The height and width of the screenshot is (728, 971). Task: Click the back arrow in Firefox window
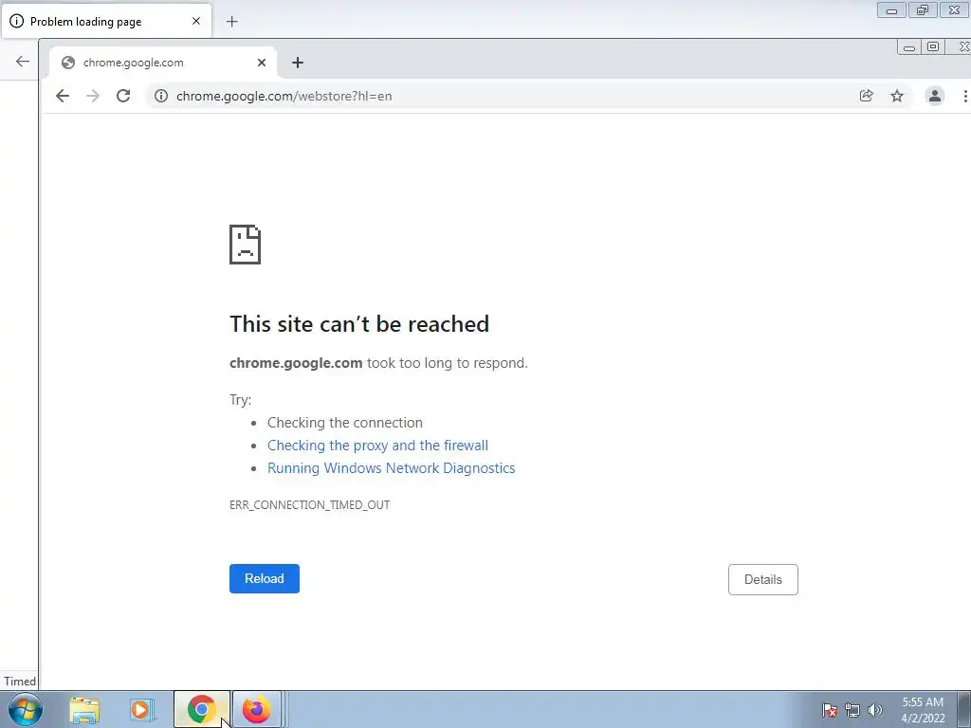click(x=23, y=61)
